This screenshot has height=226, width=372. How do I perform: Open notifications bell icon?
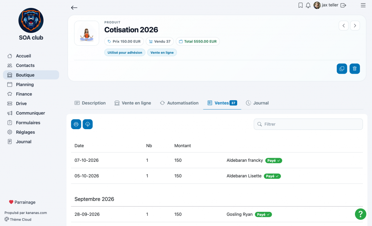[x=308, y=5]
